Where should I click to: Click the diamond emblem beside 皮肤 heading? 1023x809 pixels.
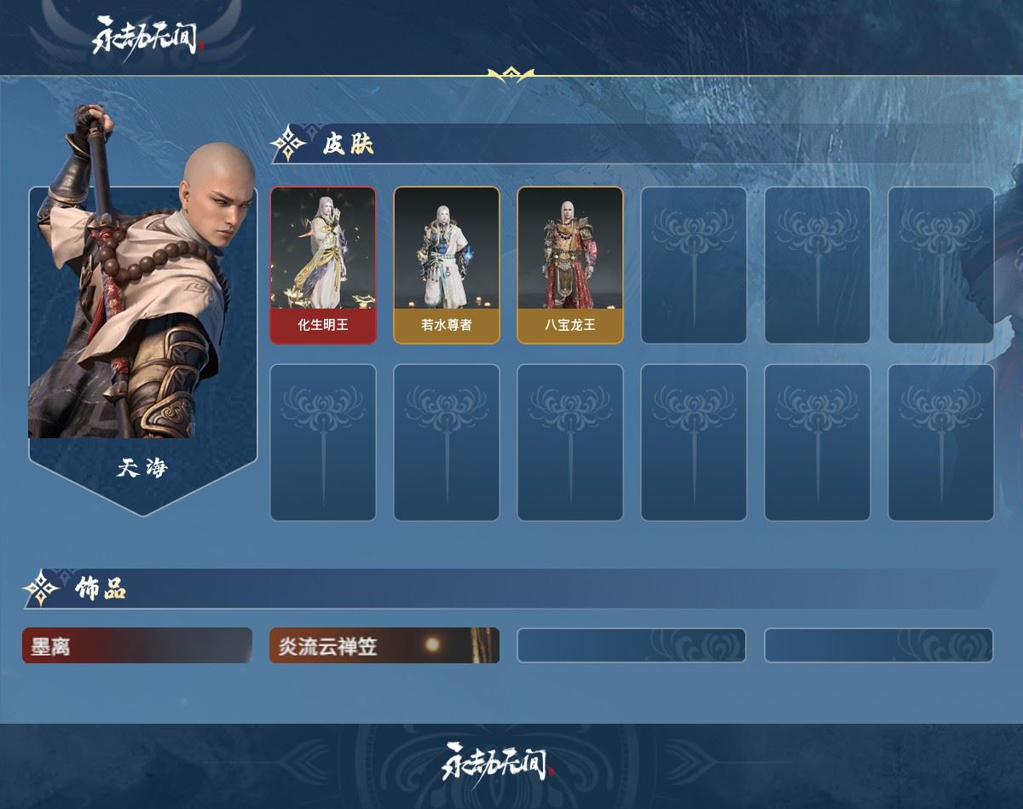pos(288,144)
